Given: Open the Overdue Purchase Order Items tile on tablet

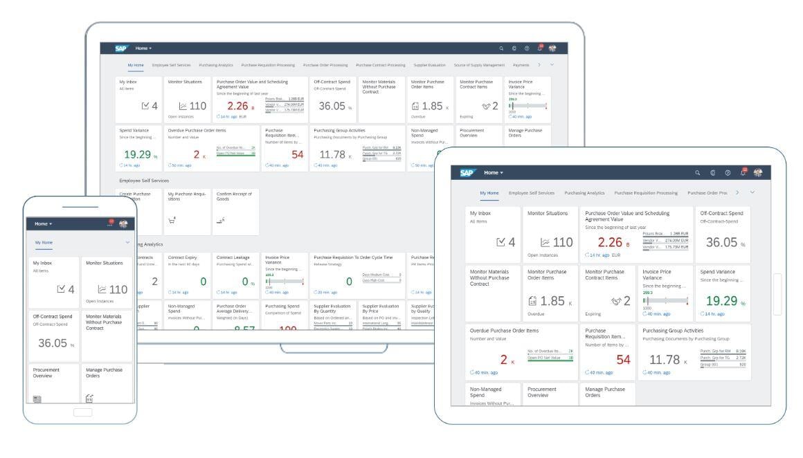Looking at the screenshot, I should [x=521, y=351].
